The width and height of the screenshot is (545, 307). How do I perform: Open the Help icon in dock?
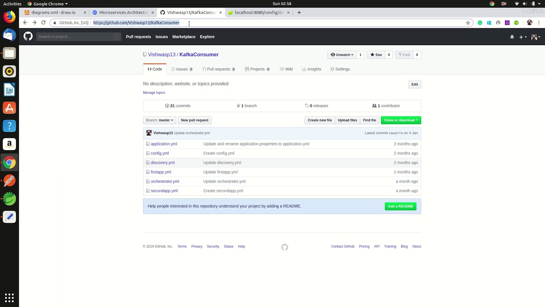[9, 126]
